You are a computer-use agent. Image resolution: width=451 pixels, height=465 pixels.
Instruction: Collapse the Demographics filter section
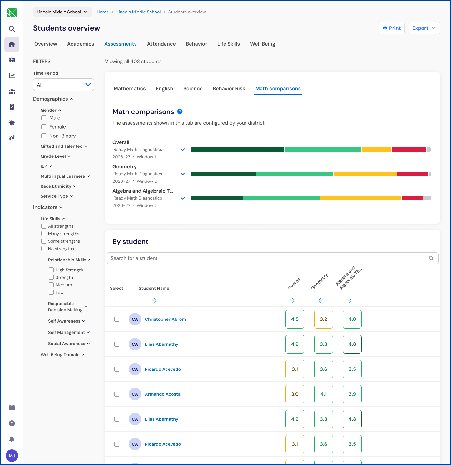(x=53, y=99)
